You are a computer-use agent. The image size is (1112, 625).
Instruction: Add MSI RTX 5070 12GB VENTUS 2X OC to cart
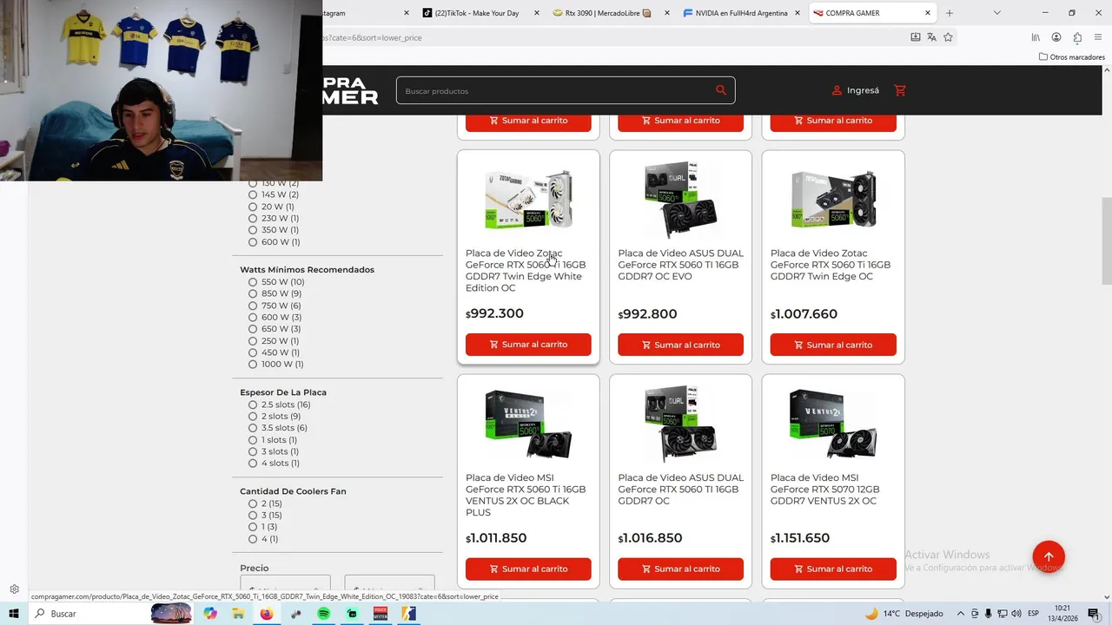click(833, 569)
